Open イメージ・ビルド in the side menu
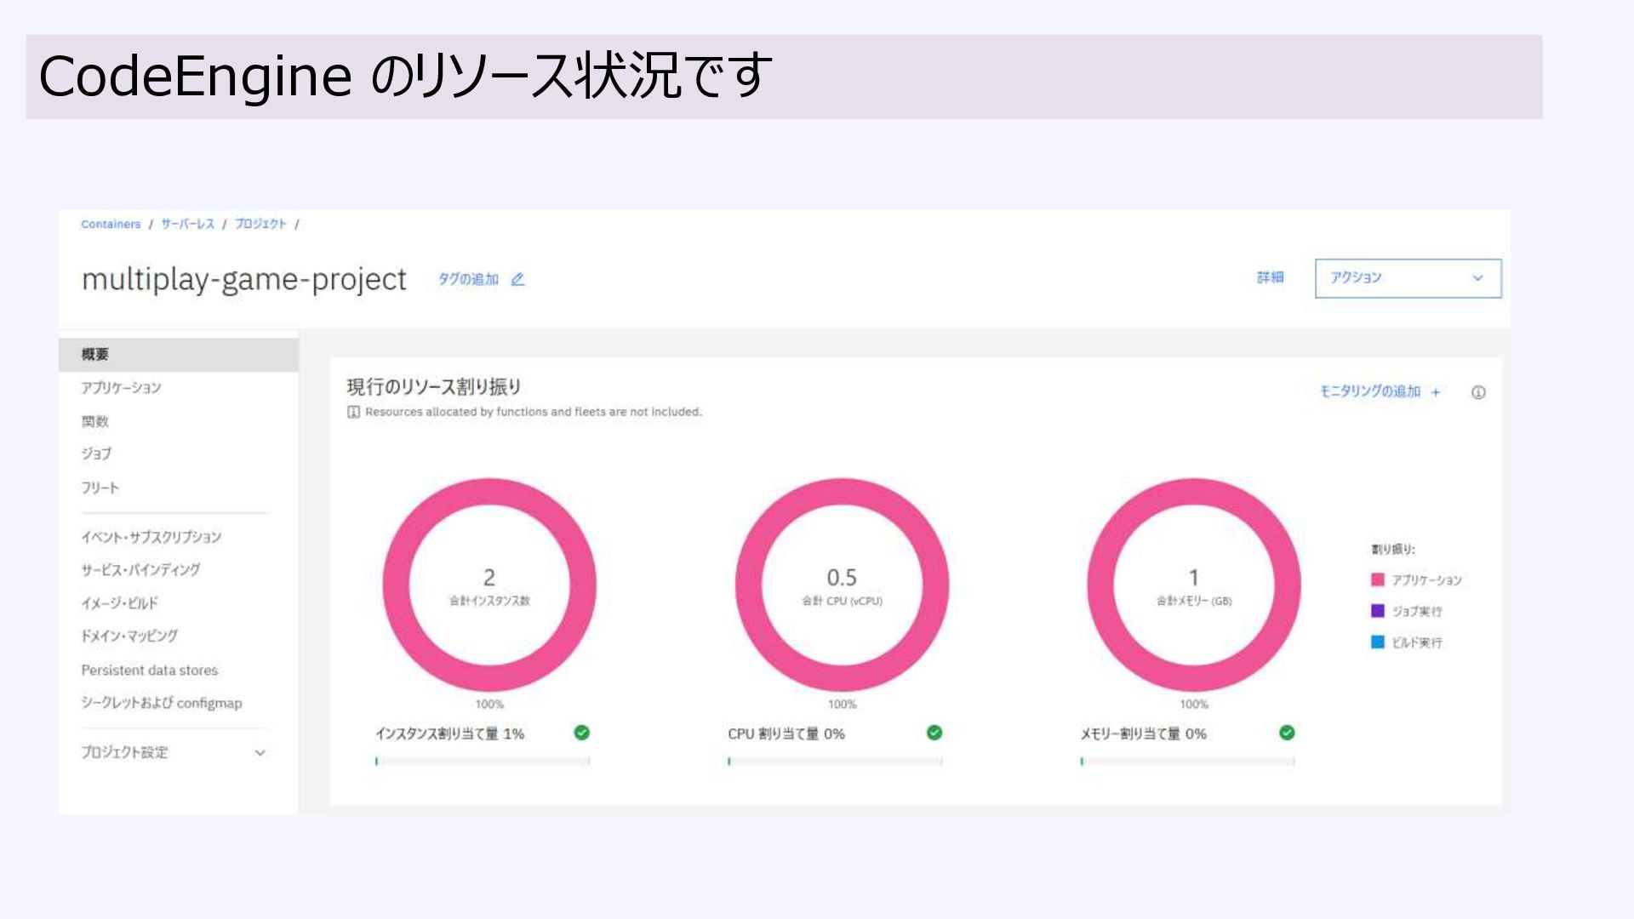This screenshot has width=1634, height=919. [120, 603]
